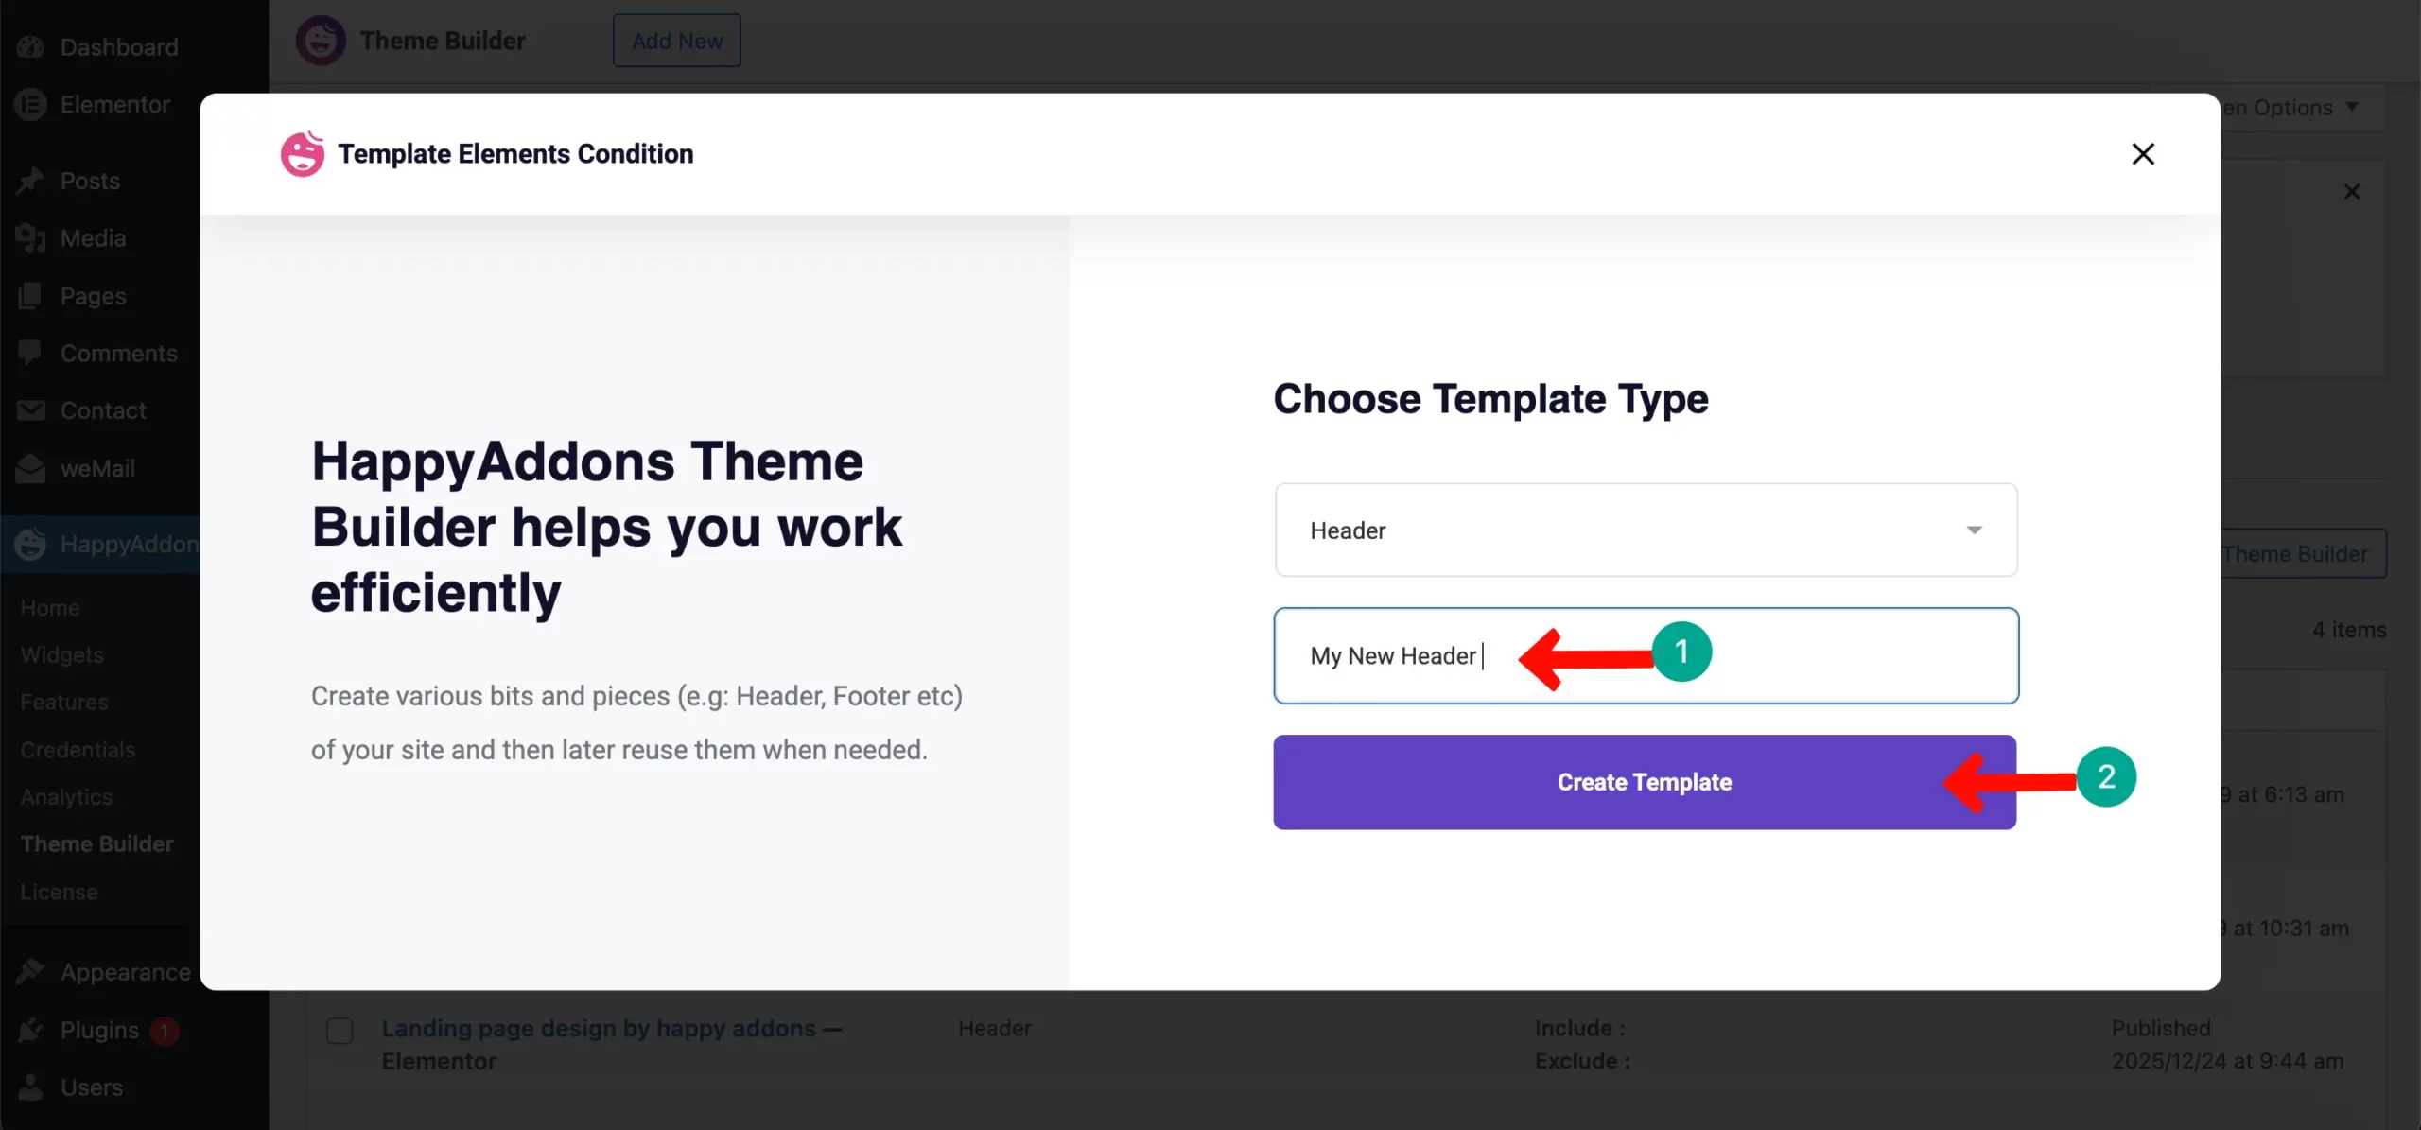Viewport: 2421px width, 1130px height.
Task: Click the Create Template button
Action: (1644, 782)
